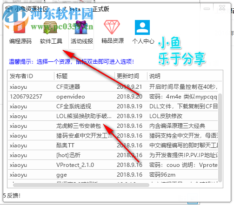Sort by 说明 column header
Image resolution: width=234 pixels, height=205 pixels.
point(155,76)
